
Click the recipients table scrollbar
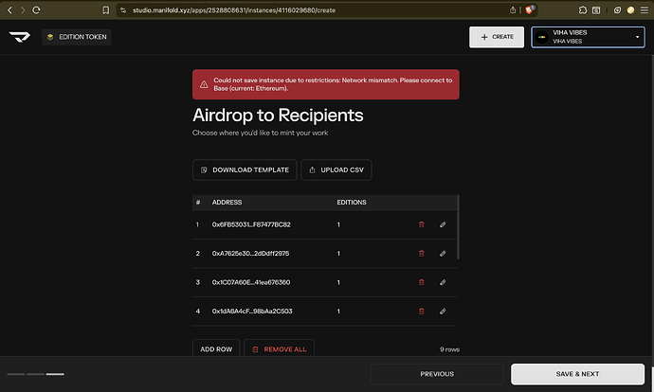click(x=458, y=227)
